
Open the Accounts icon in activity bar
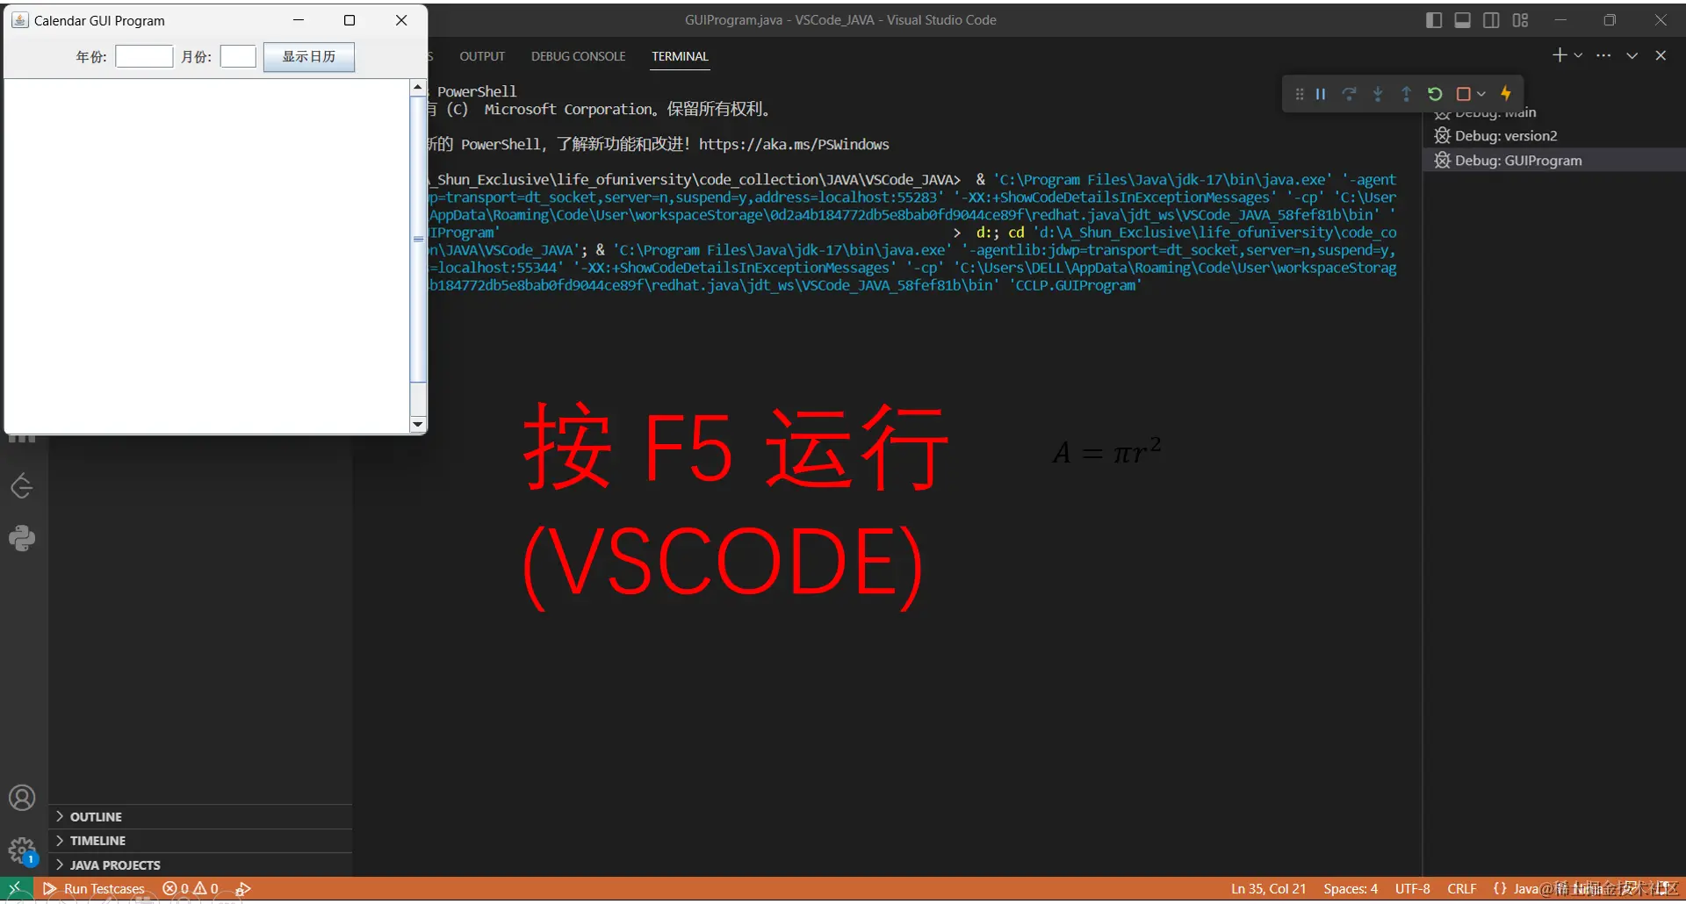coord(22,798)
